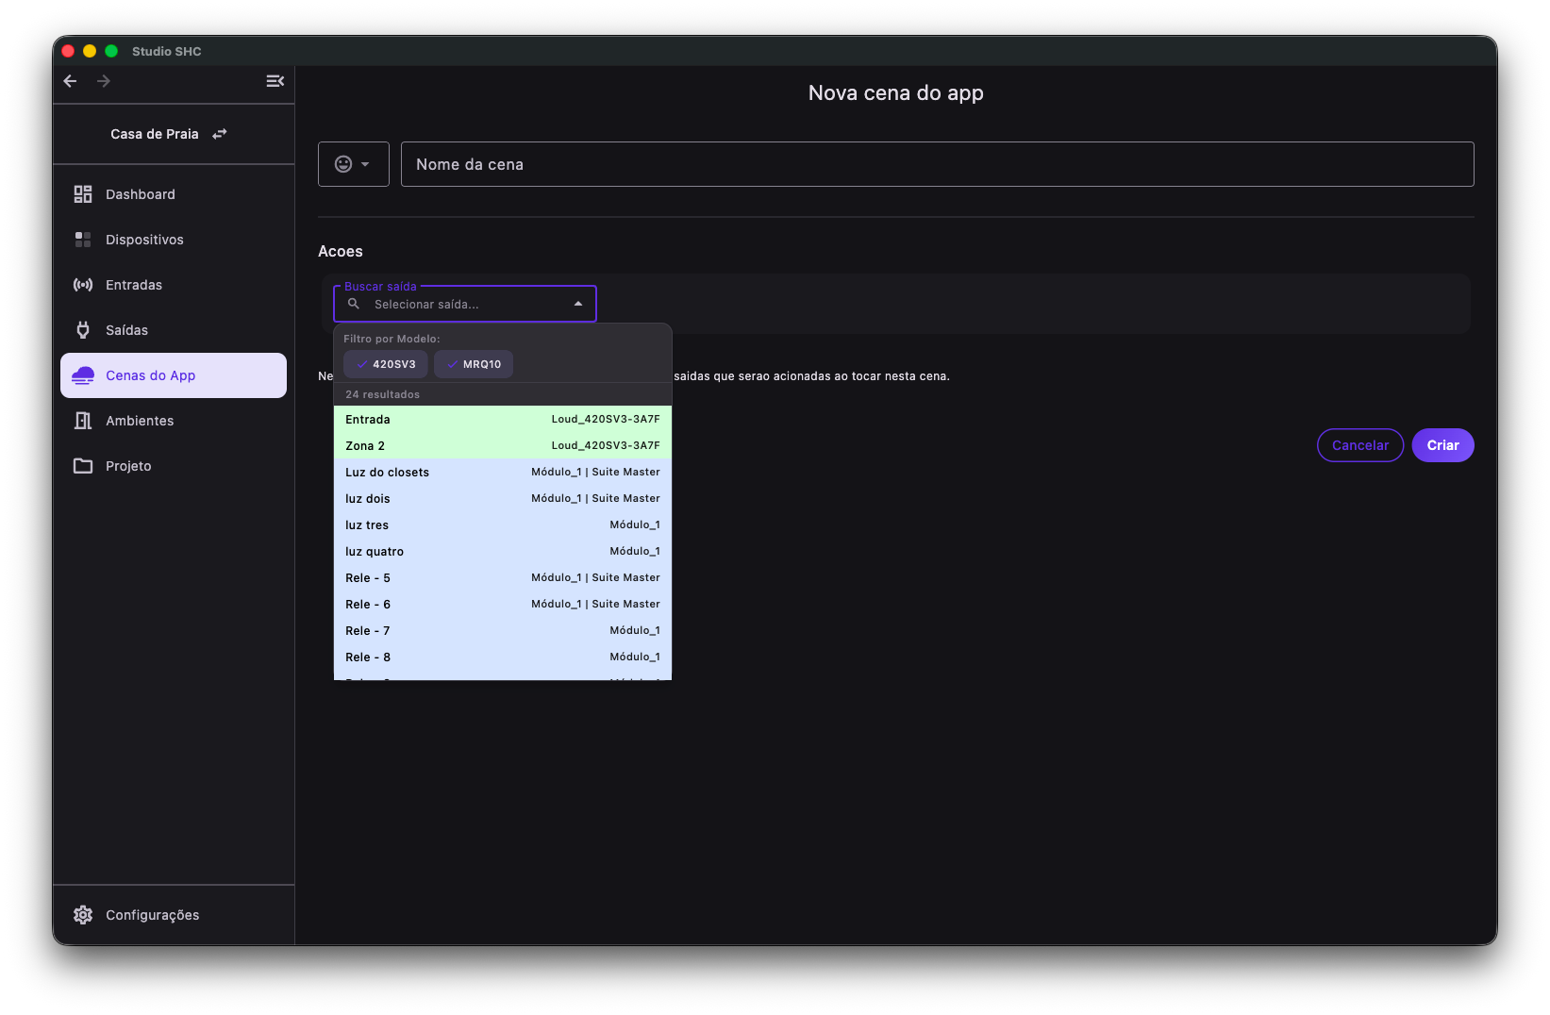
Task: Go forward with the right arrow
Action: point(104,81)
